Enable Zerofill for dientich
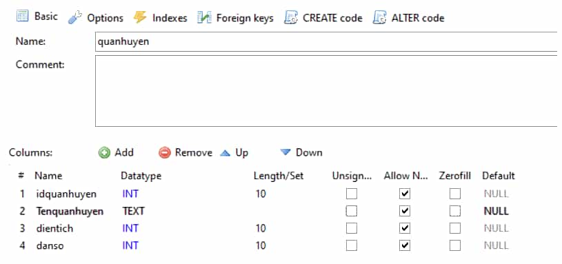562x264 pixels. tap(455, 228)
